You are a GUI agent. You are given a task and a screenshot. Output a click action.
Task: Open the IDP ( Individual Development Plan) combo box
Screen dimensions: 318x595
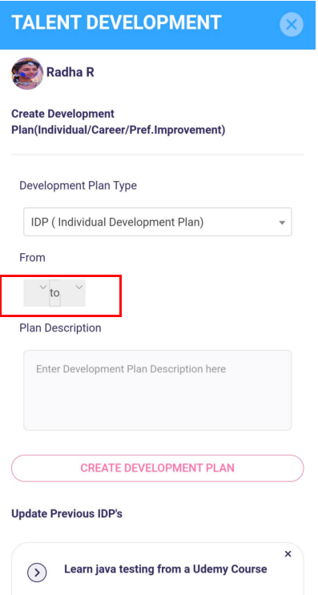(x=158, y=222)
